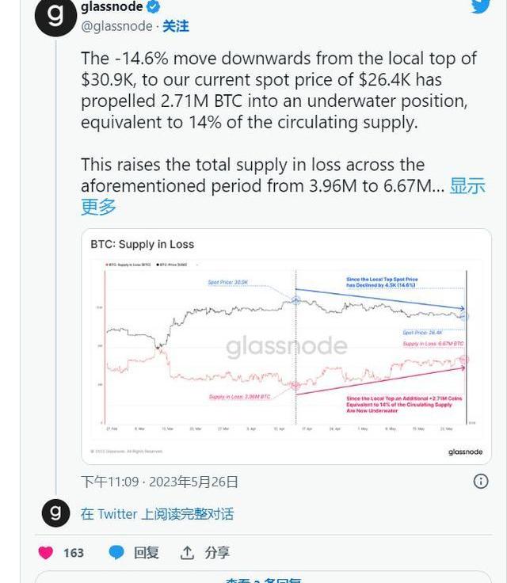Open 在 Twitter 上阅读完整对话 link
This screenshot has width=507, height=583.
click(x=157, y=514)
